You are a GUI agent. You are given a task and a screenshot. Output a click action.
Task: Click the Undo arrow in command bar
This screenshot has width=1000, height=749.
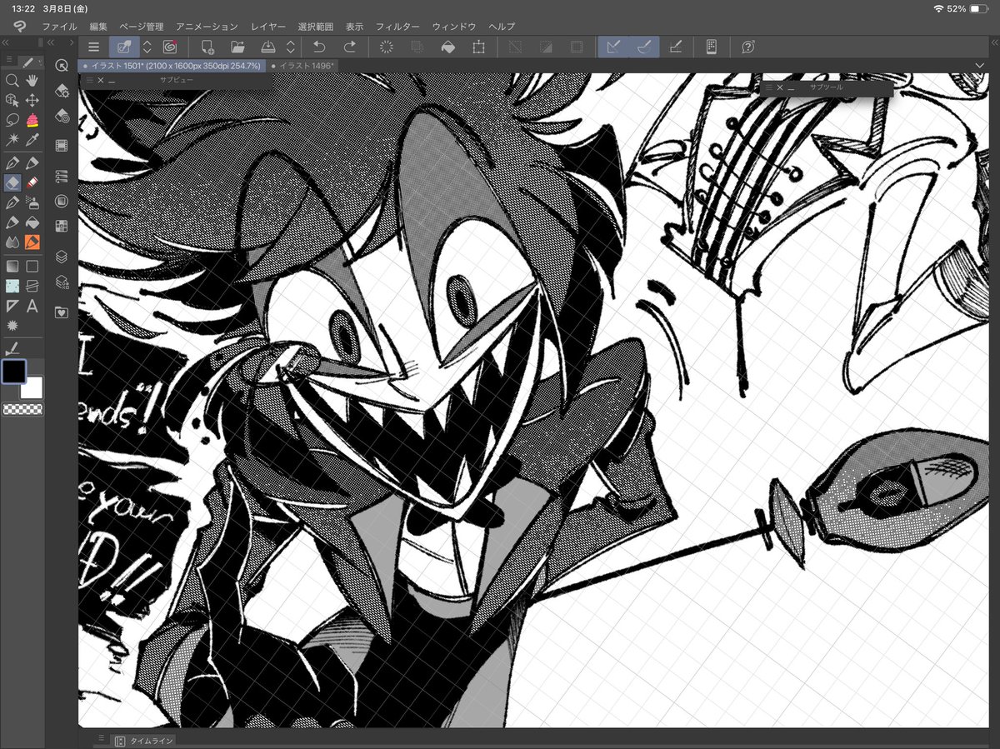(x=319, y=47)
